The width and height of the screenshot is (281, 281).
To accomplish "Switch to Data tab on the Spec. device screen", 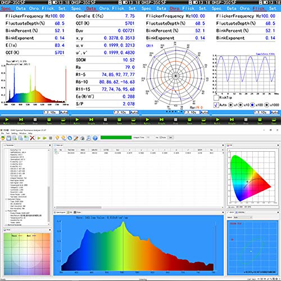I will [x=21, y=8].
